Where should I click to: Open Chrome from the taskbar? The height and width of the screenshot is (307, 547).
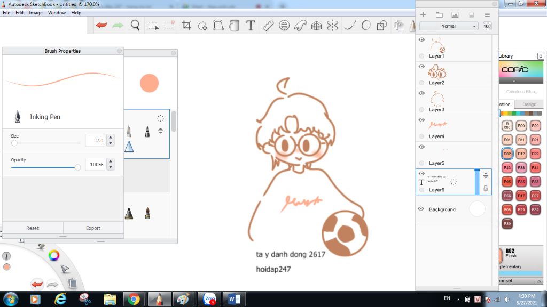(134, 299)
